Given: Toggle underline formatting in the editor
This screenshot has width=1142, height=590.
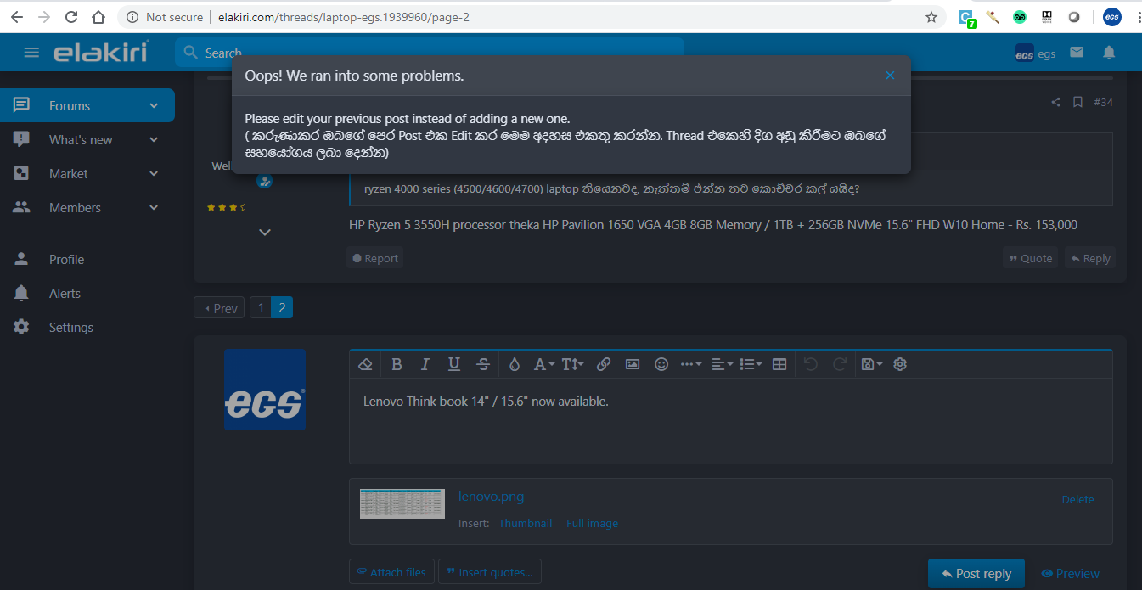Looking at the screenshot, I should [454, 364].
